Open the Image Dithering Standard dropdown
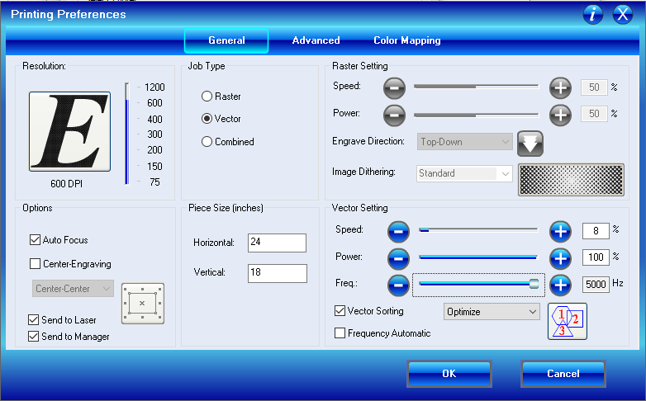The height and width of the screenshot is (401, 646). point(464,173)
